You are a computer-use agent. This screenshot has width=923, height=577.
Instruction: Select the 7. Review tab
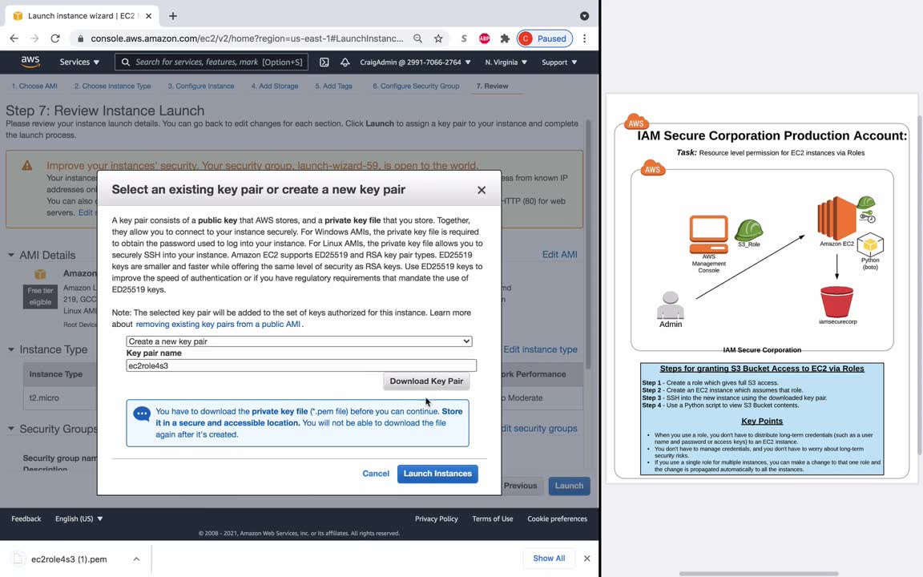(x=492, y=86)
